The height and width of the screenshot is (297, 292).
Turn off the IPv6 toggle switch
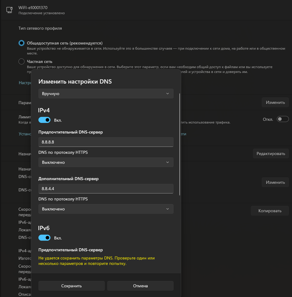[44, 238]
